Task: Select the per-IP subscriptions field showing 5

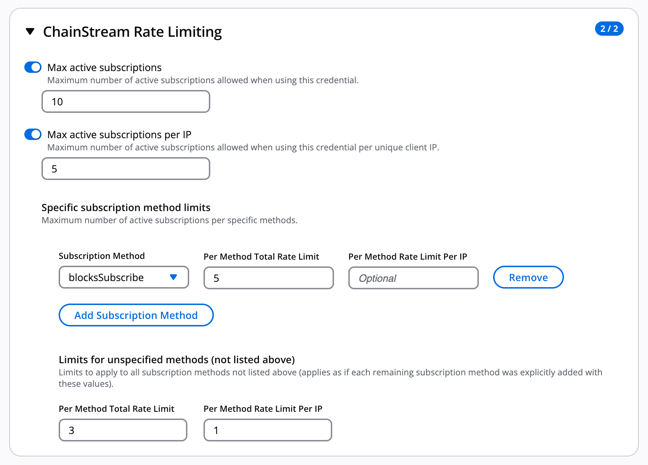Action: [x=126, y=168]
